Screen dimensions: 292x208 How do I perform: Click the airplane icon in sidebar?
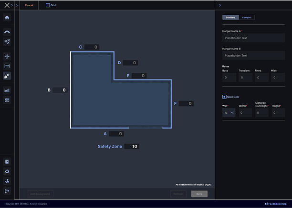7,56
